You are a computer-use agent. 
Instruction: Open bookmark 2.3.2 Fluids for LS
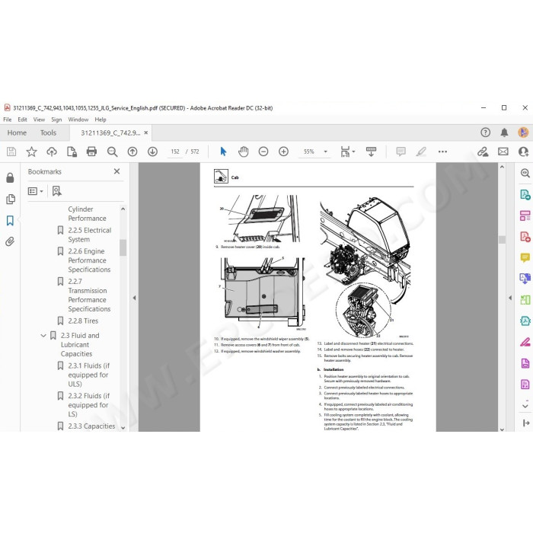[x=89, y=405]
